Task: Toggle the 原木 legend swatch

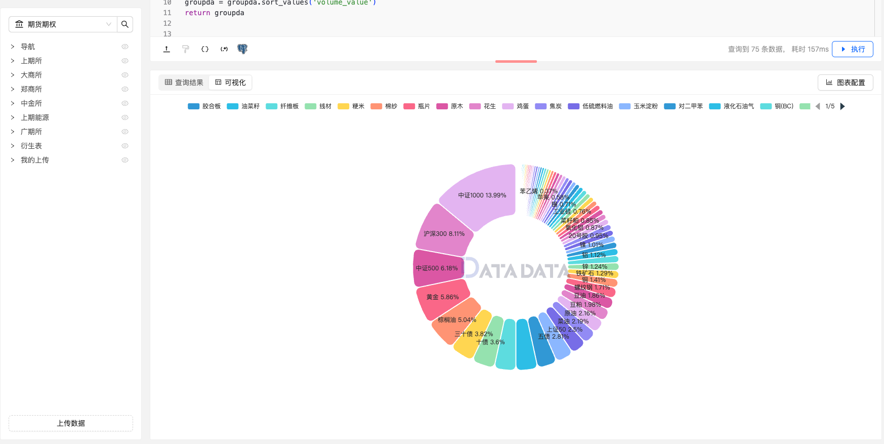Action: tap(442, 106)
